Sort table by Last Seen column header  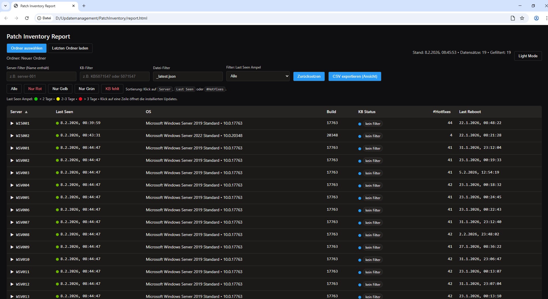coord(65,112)
